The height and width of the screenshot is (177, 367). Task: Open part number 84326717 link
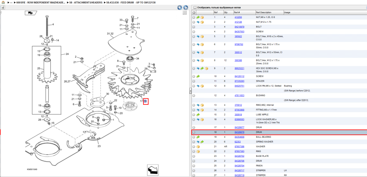[x=239, y=170]
